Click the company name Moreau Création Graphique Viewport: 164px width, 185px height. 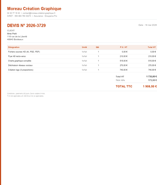[34, 9]
